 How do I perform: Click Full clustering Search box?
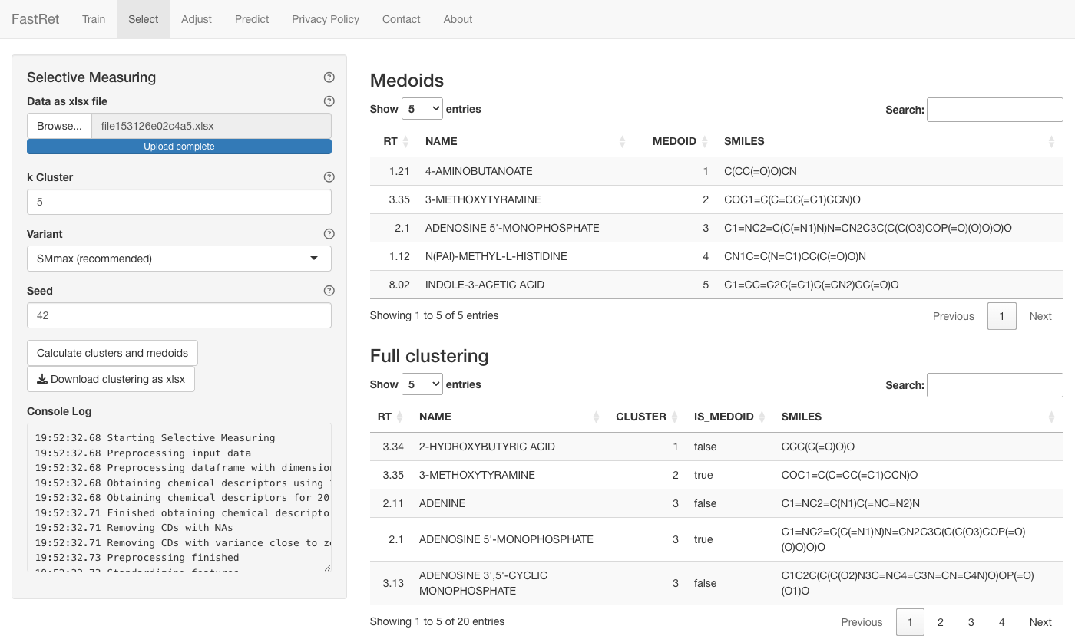[x=994, y=385]
